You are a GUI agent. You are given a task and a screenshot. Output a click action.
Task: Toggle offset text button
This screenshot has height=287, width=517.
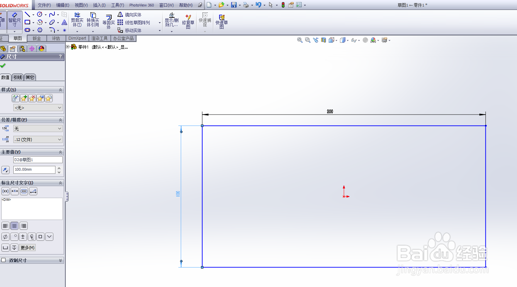coord(33,191)
